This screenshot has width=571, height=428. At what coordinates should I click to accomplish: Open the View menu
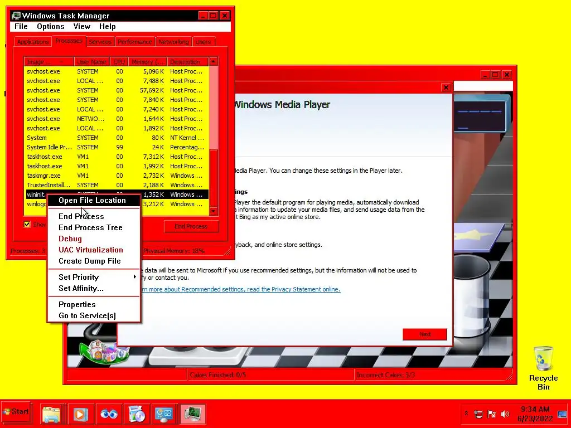click(81, 27)
